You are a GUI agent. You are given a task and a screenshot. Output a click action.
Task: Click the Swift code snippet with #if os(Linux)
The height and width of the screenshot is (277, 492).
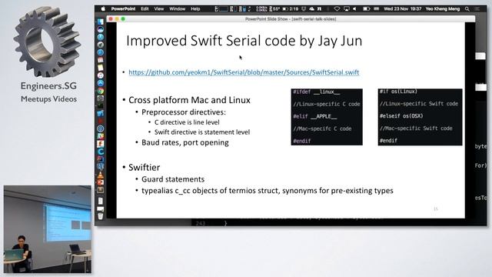[x=420, y=117]
